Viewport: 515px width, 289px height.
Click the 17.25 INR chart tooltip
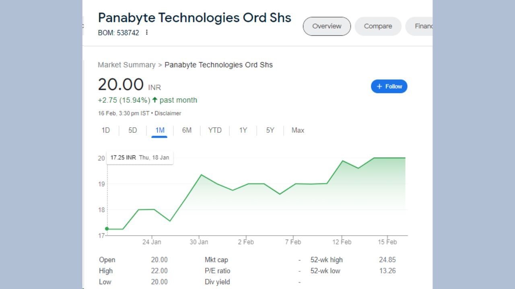coord(139,157)
